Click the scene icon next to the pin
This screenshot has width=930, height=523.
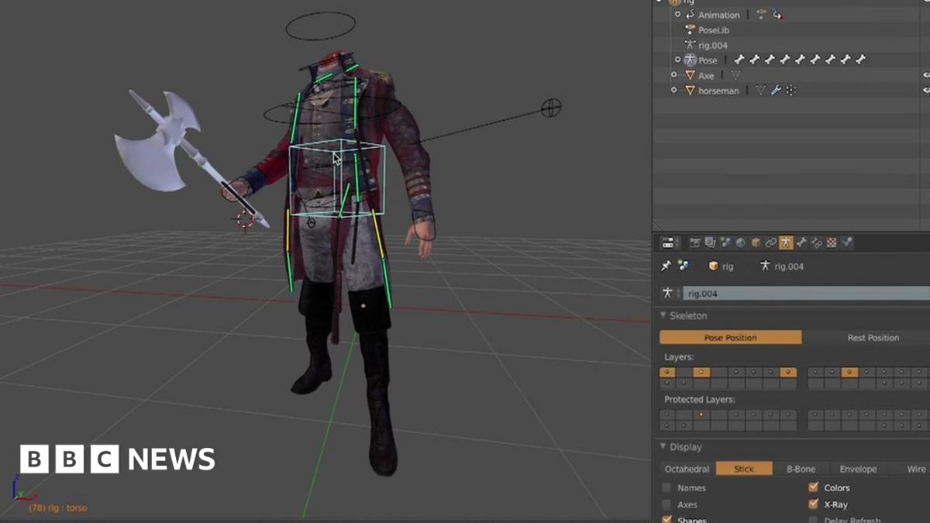[684, 266]
